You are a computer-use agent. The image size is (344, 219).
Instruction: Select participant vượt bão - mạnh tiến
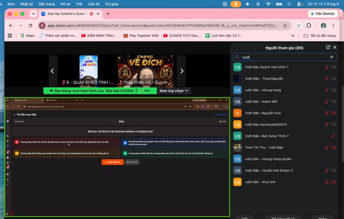point(284,101)
